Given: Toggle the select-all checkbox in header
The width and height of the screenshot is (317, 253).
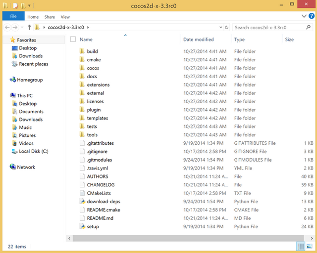Looking at the screenshot, I should pos(73,39).
